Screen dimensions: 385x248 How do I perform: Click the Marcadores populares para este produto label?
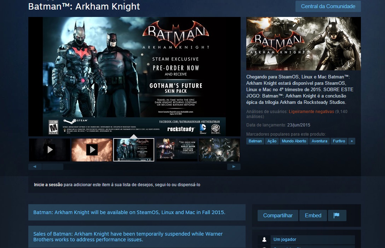286,134
